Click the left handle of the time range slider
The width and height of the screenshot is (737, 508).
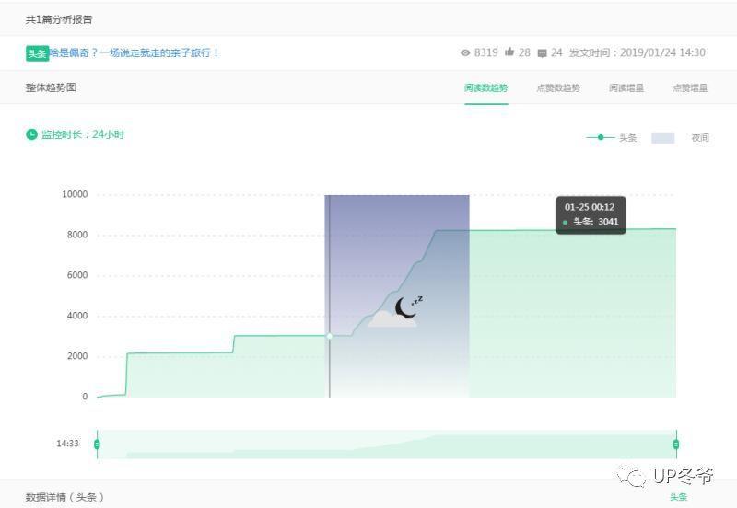pos(97,444)
